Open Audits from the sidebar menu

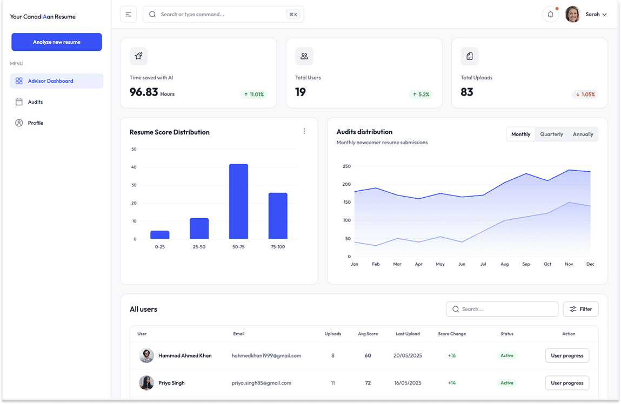click(x=35, y=102)
